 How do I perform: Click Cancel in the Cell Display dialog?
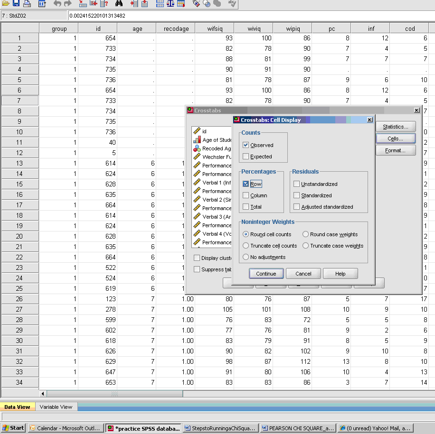point(303,274)
